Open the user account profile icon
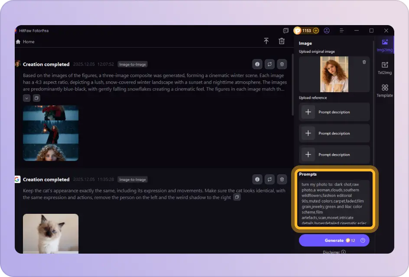409x277 pixels. pos(327,31)
